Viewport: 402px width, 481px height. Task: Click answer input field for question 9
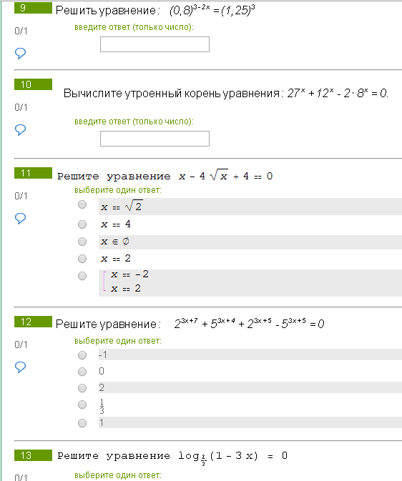click(155, 44)
